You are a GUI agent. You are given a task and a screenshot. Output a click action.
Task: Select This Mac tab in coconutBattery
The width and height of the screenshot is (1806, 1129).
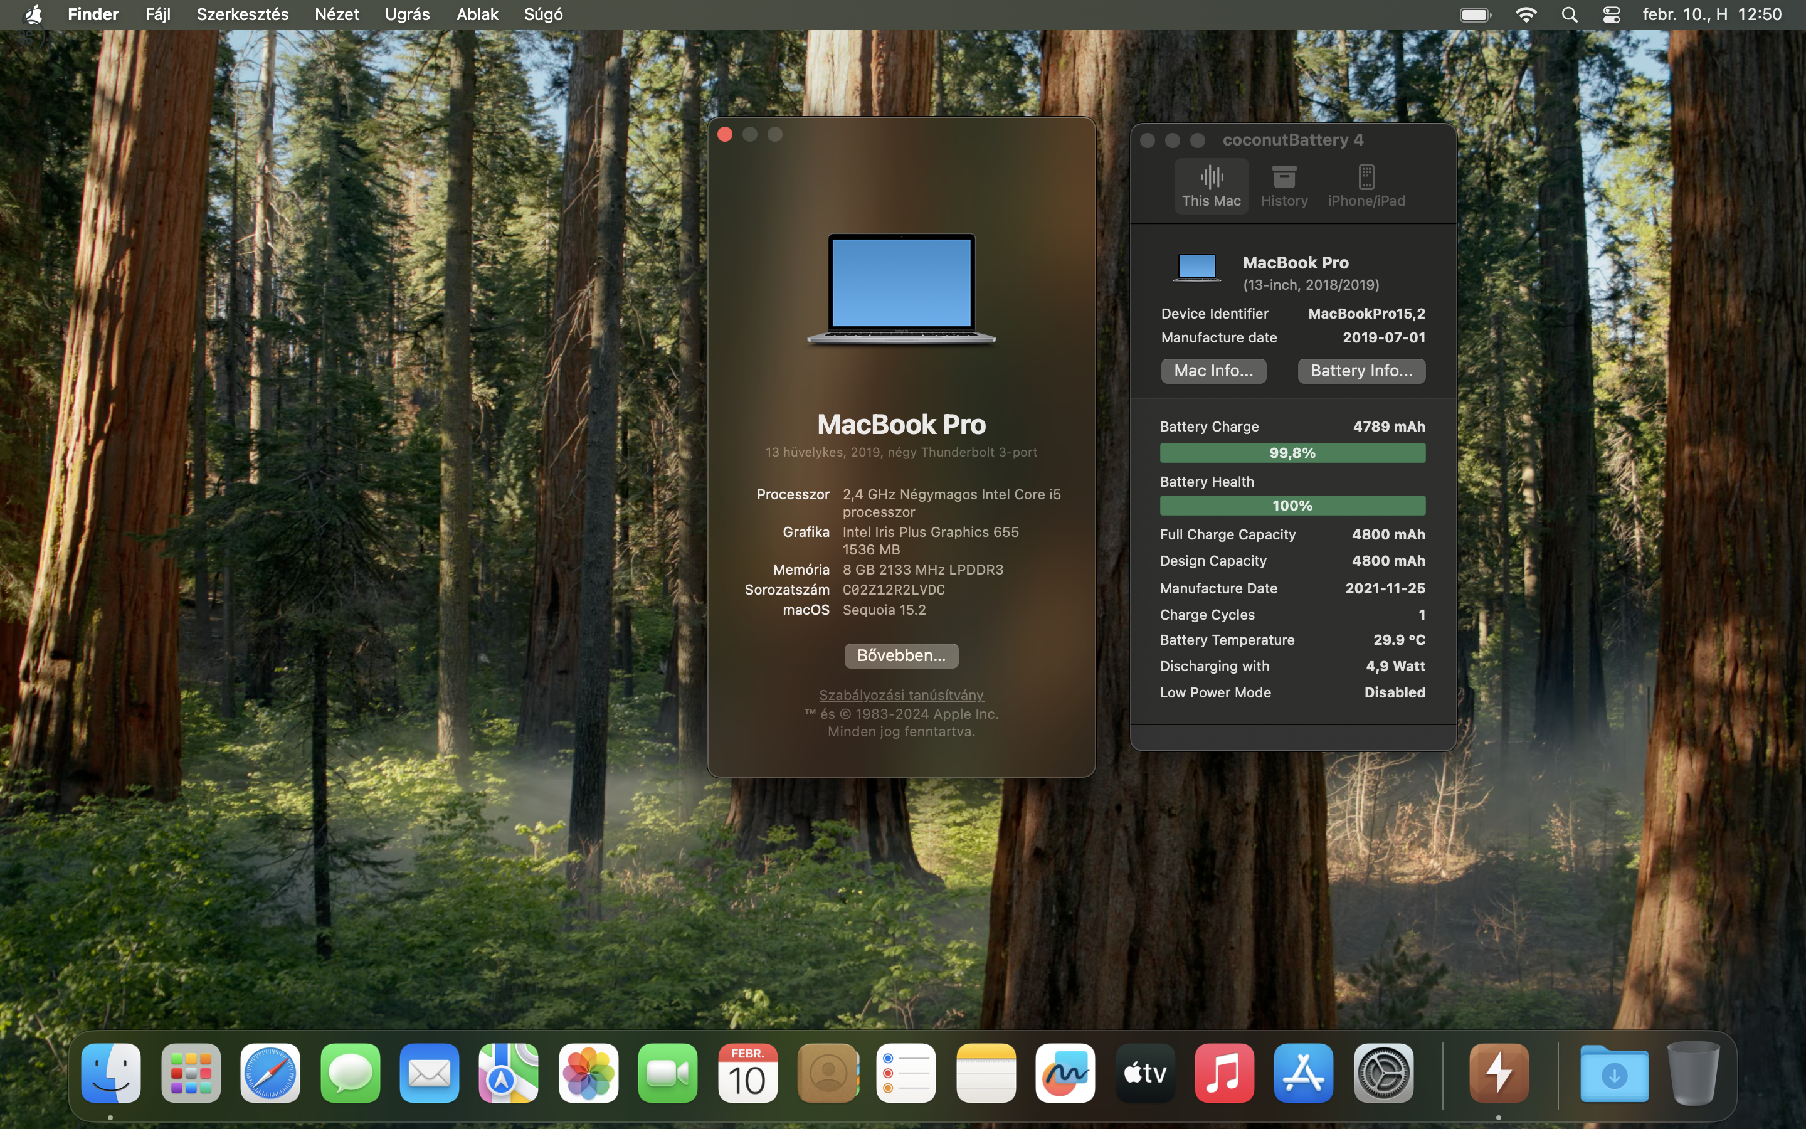point(1212,186)
